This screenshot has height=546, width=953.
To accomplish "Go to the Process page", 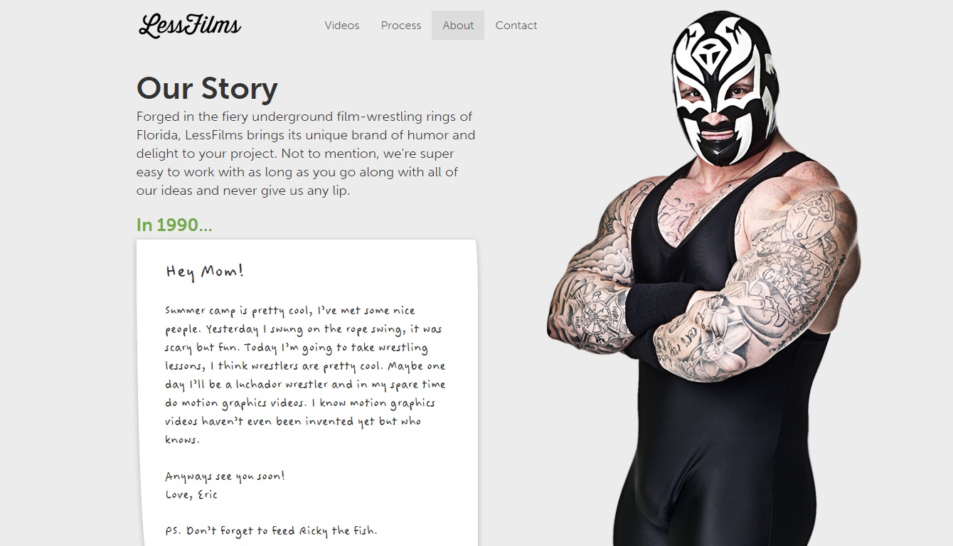I will 401,26.
